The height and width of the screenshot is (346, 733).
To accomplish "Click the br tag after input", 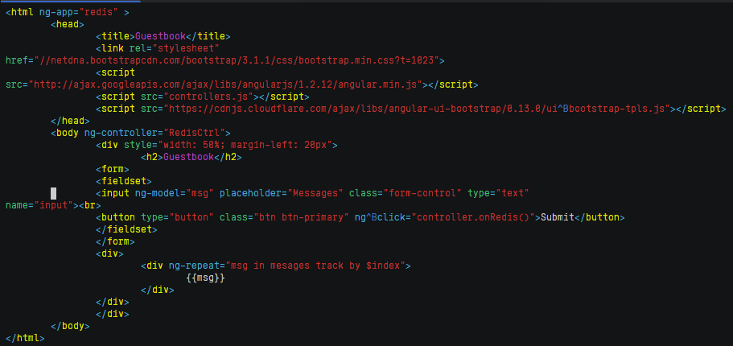I will click(x=90, y=206).
